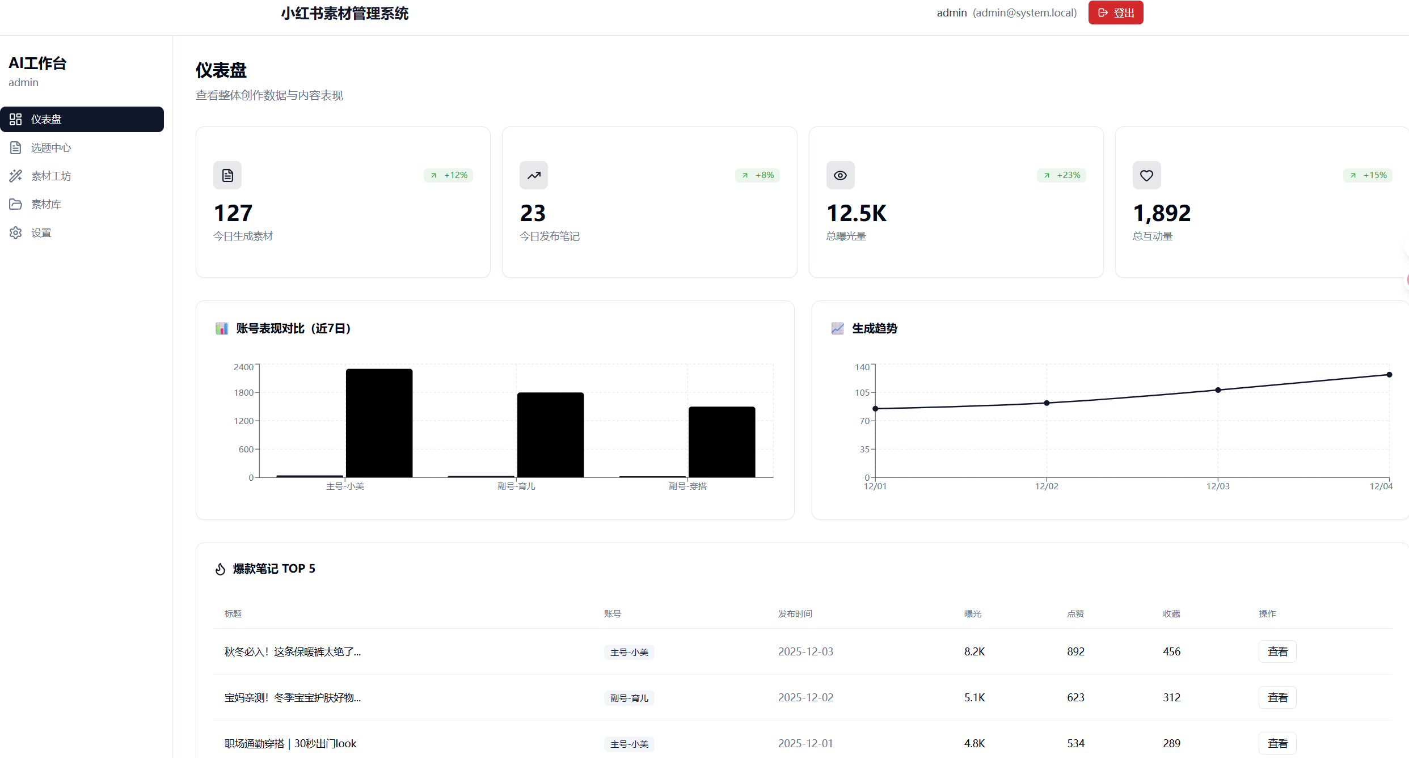The width and height of the screenshot is (1409, 758).
Task: Click the bar chart icon beside 账号表现对比
Action: tap(221, 328)
